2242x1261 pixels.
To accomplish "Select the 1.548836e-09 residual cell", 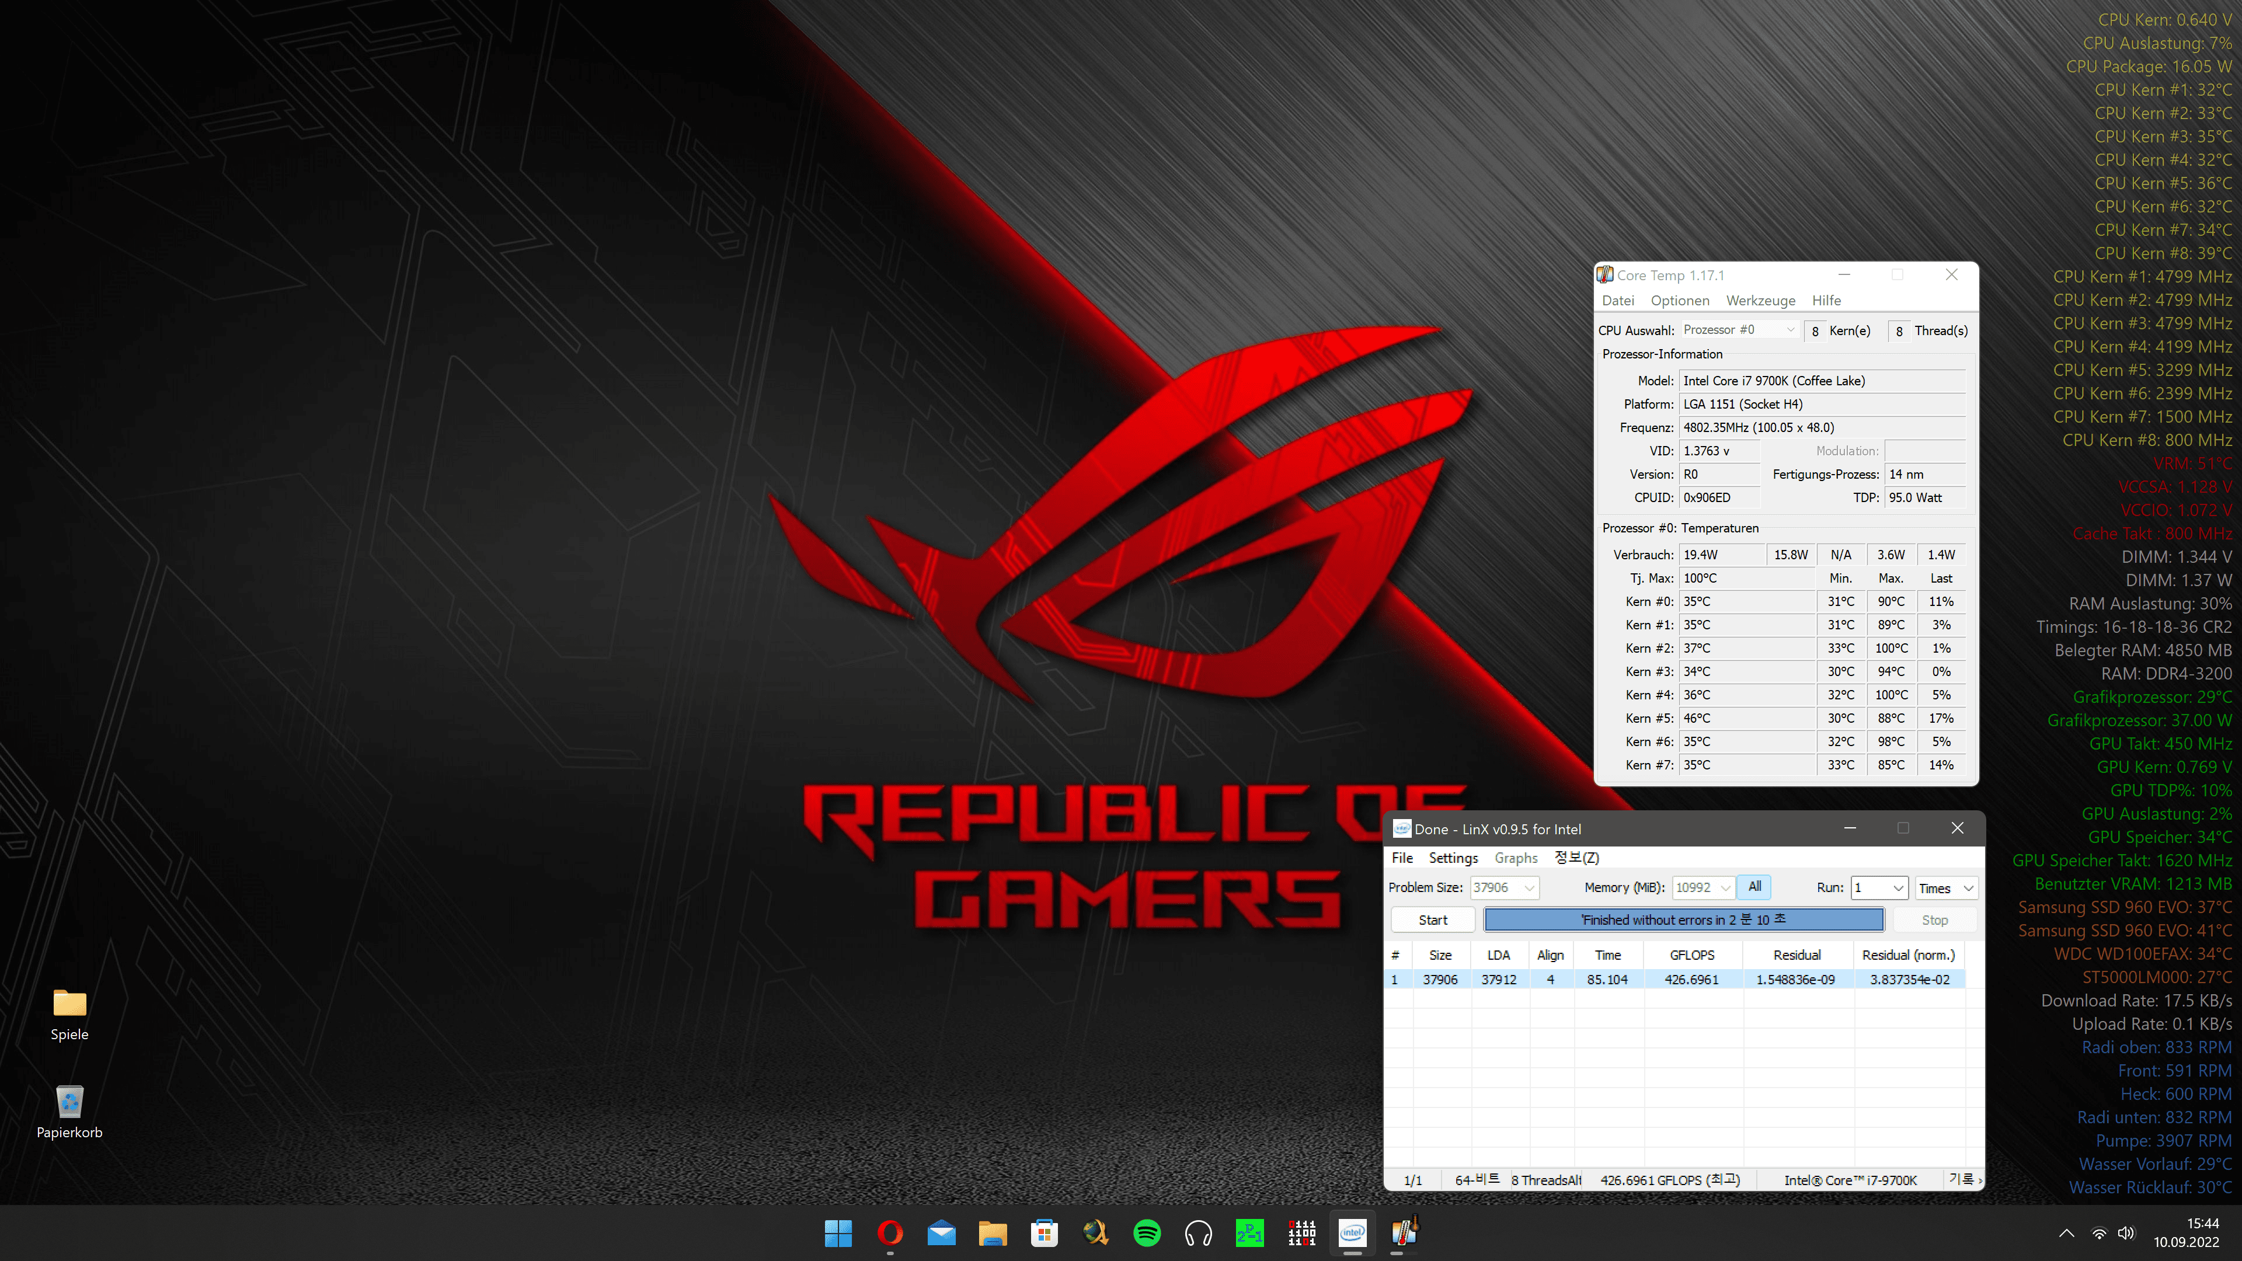I will pyautogui.click(x=1797, y=980).
